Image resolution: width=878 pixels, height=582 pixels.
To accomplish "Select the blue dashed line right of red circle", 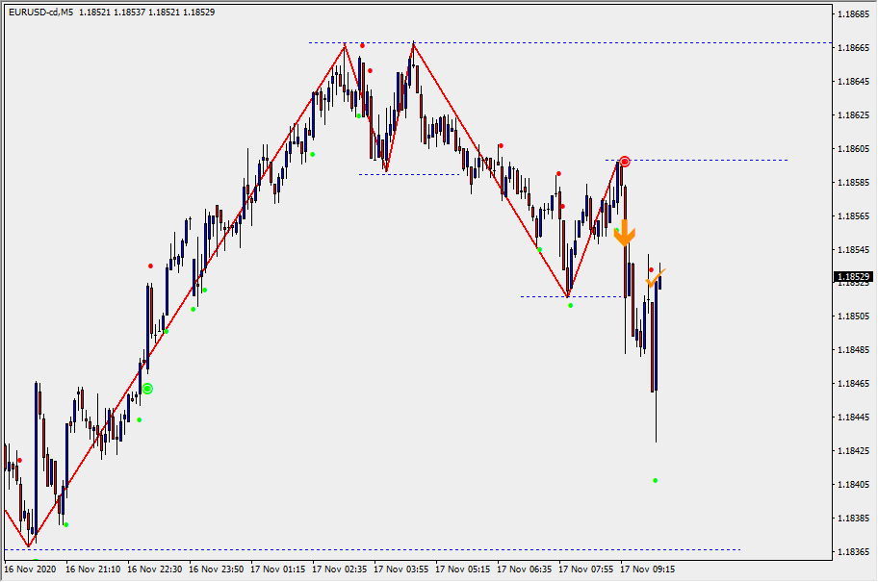I will pyautogui.click(x=712, y=161).
